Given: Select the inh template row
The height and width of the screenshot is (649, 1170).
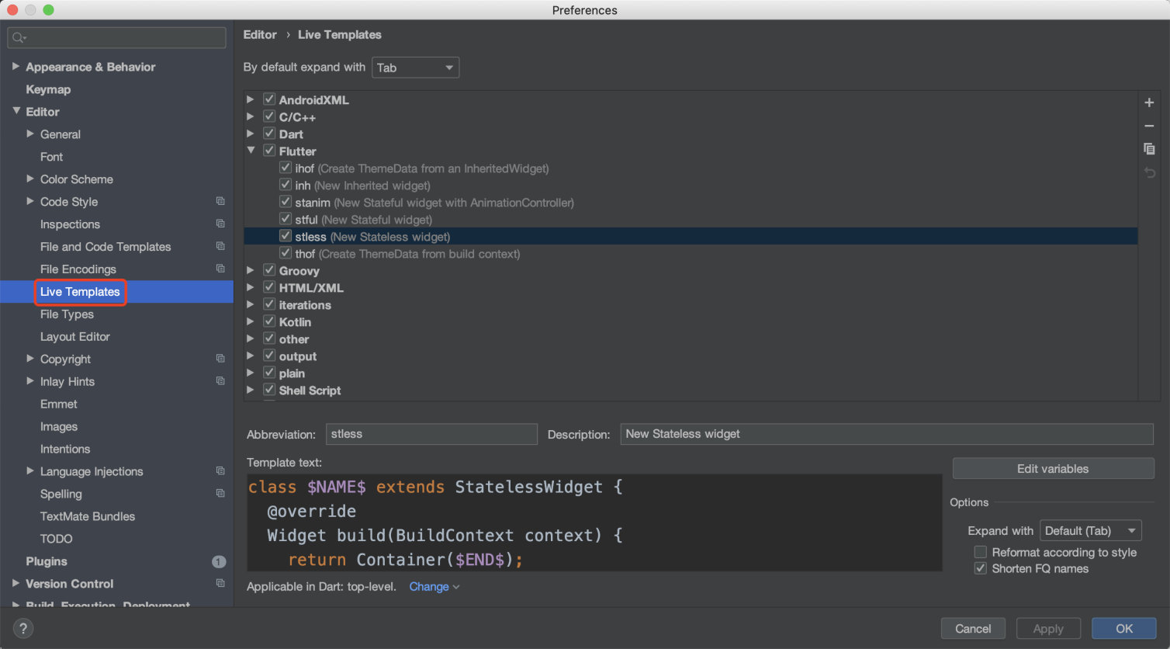Looking at the screenshot, I should click(x=691, y=186).
